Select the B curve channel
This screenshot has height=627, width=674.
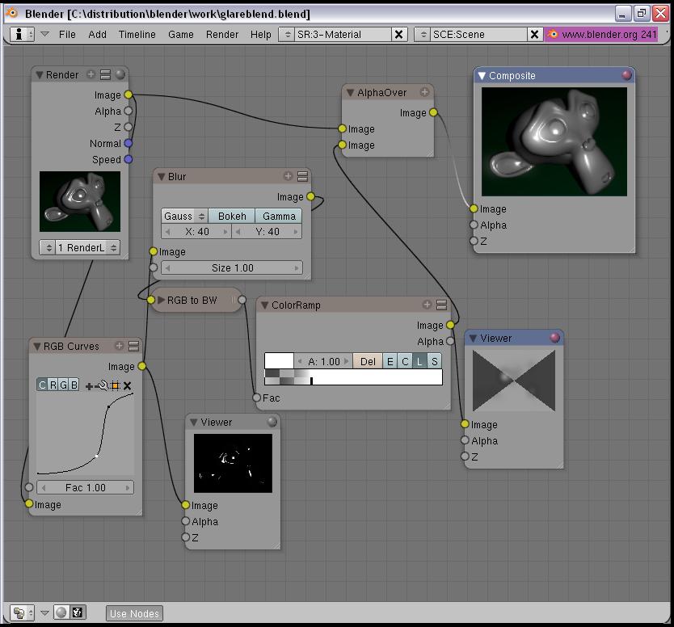coord(74,385)
